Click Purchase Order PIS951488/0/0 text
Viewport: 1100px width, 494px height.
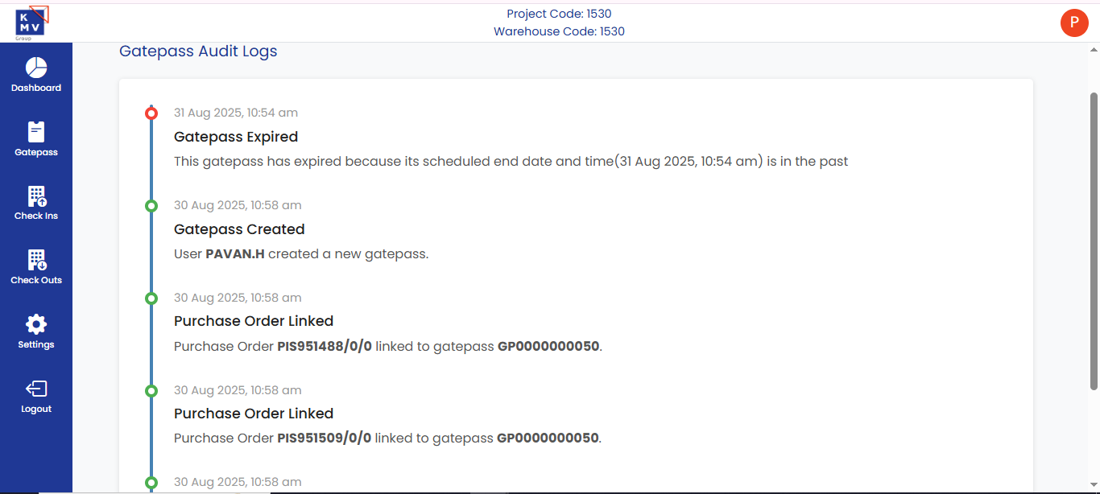325,347
